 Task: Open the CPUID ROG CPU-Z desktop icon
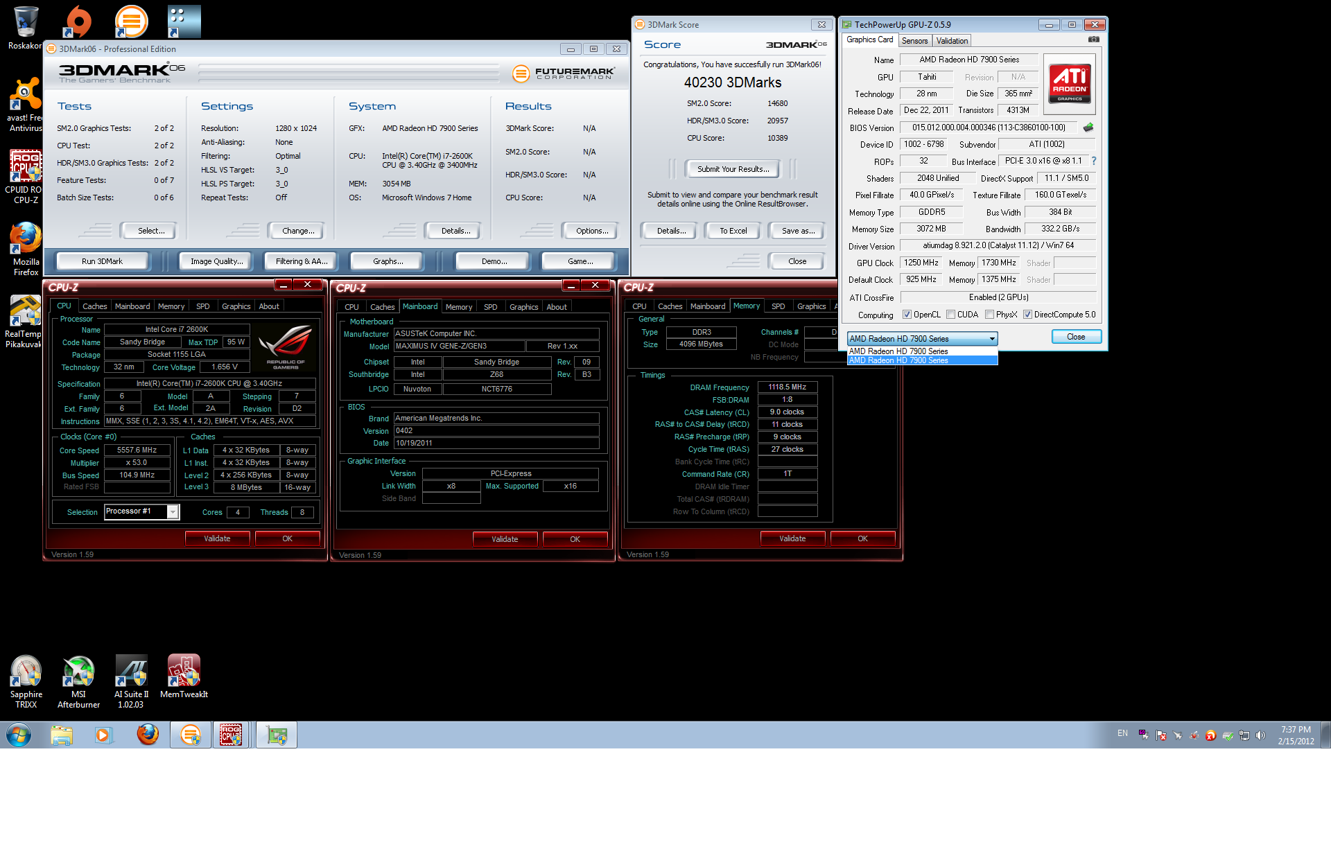point(26,177)
